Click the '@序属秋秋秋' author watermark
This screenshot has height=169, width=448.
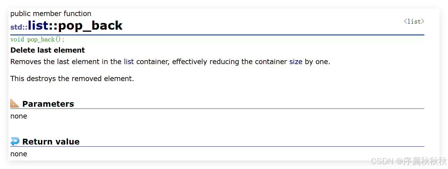421,161
